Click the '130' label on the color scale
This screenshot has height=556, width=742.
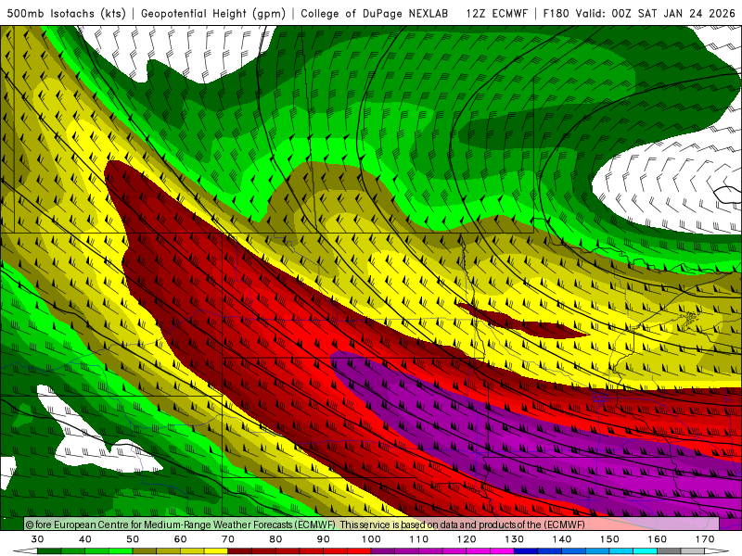tap(514, 539)
